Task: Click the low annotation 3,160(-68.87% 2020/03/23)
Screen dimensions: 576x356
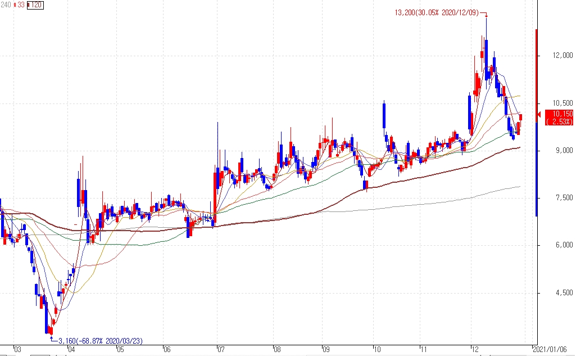Action: (100, 341)
